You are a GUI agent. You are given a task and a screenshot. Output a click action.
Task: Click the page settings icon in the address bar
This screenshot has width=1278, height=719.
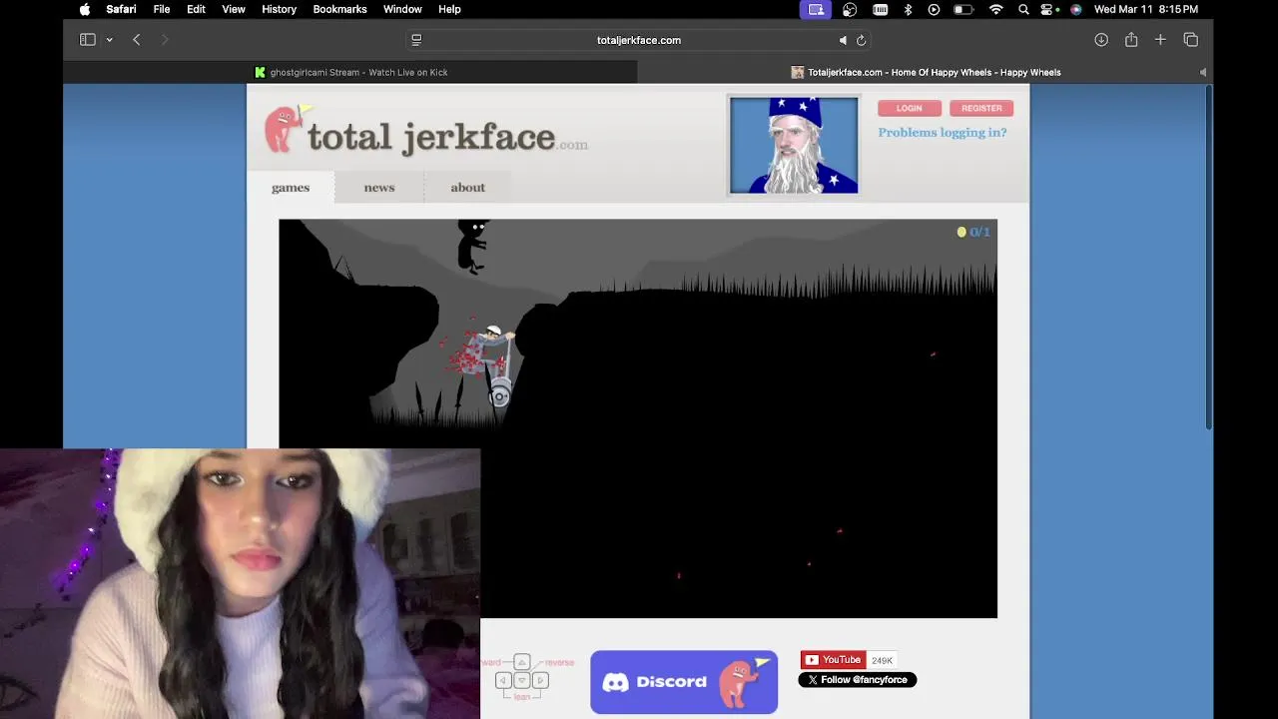click(x=416, y=40)
